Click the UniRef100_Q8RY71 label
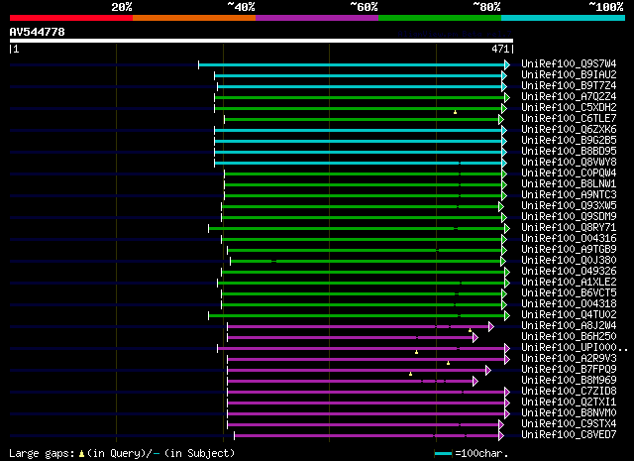634x461 pixels. coord(569,228)
